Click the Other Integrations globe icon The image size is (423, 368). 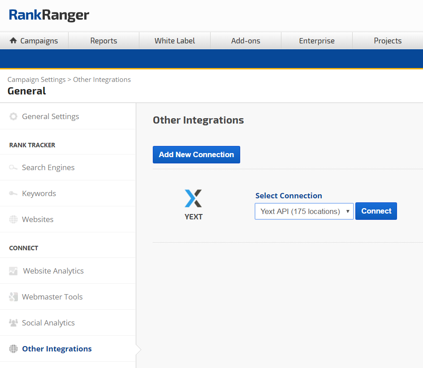[13, 349]
